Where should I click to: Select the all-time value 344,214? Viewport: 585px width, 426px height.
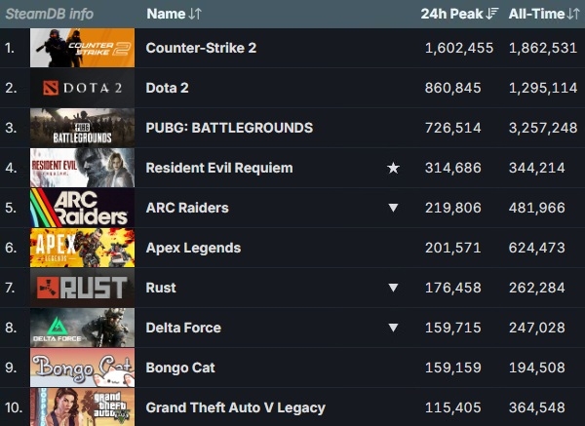click(537, 168)
